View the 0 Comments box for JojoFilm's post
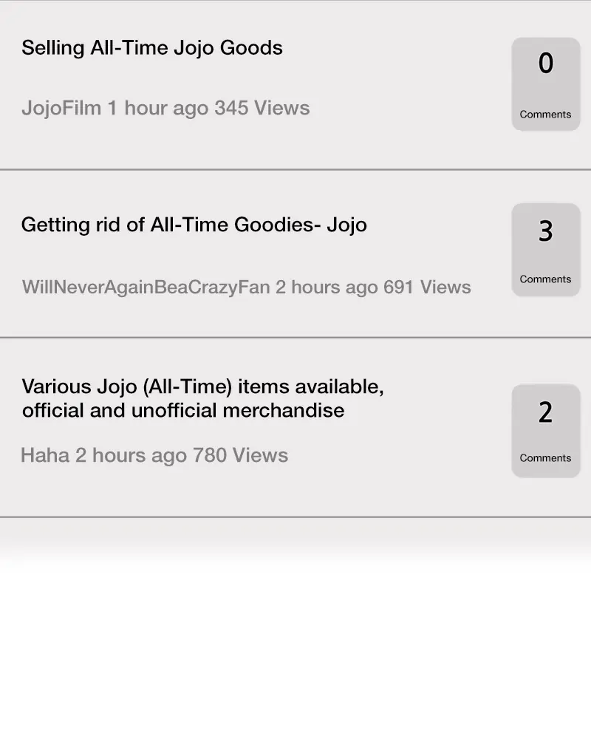 (546, 84)
